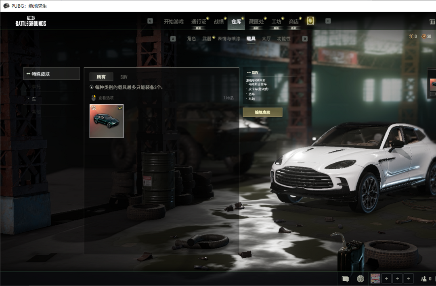The image size is (436, 286).
Task: Click the round emblem icon in bottom bar
Action: click(361, 278)
